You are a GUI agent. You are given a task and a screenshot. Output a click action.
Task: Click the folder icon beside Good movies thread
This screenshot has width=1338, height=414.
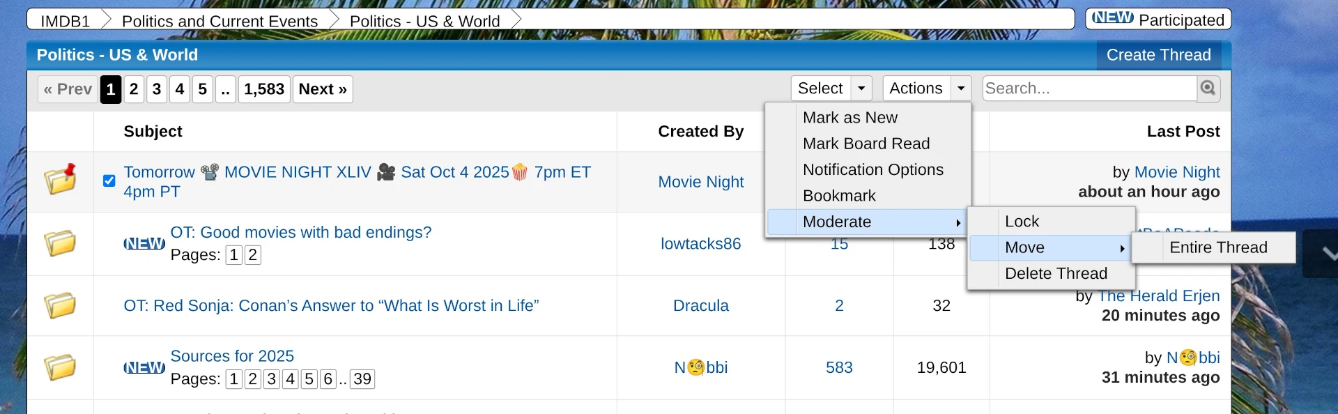[60, 243]
